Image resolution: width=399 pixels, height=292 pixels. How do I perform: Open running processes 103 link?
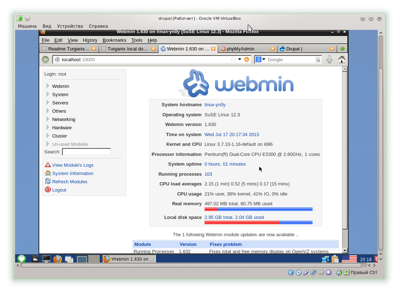point(208,174)
